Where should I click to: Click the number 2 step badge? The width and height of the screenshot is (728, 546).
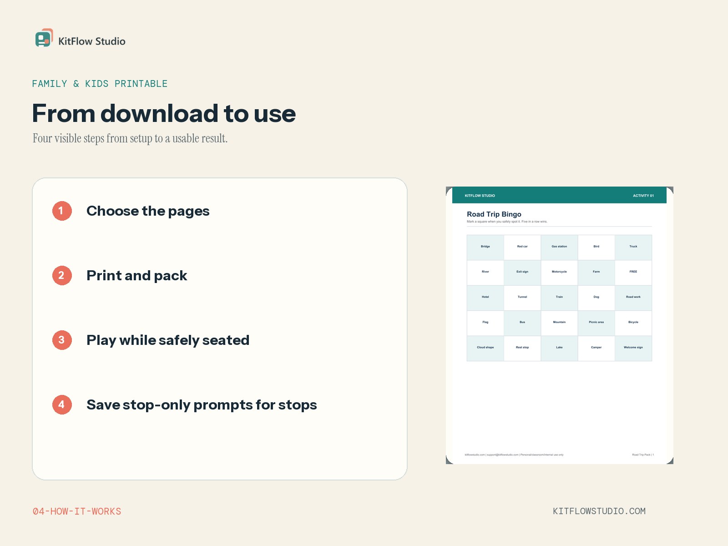[x=62, y=276]
